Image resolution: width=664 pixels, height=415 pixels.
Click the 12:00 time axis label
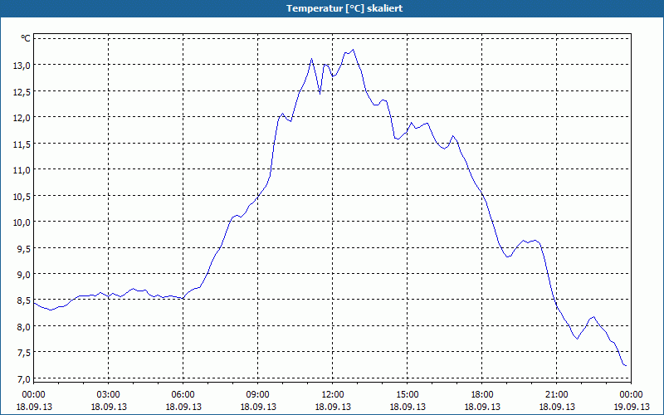333,395
